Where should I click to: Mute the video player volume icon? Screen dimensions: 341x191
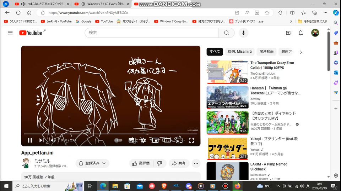click(x=53, y=140)
